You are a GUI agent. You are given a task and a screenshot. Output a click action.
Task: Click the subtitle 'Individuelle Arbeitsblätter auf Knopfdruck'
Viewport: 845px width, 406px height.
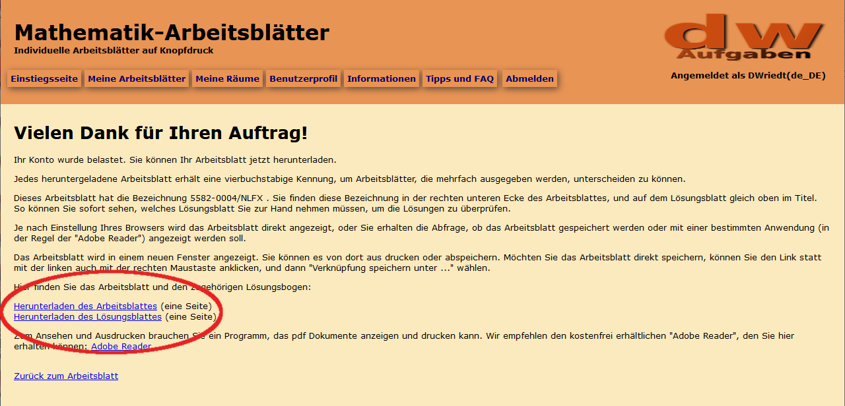114,50
